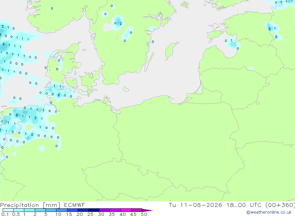Click the legend label '20'

pyautogui.click(x=80, y=214)
